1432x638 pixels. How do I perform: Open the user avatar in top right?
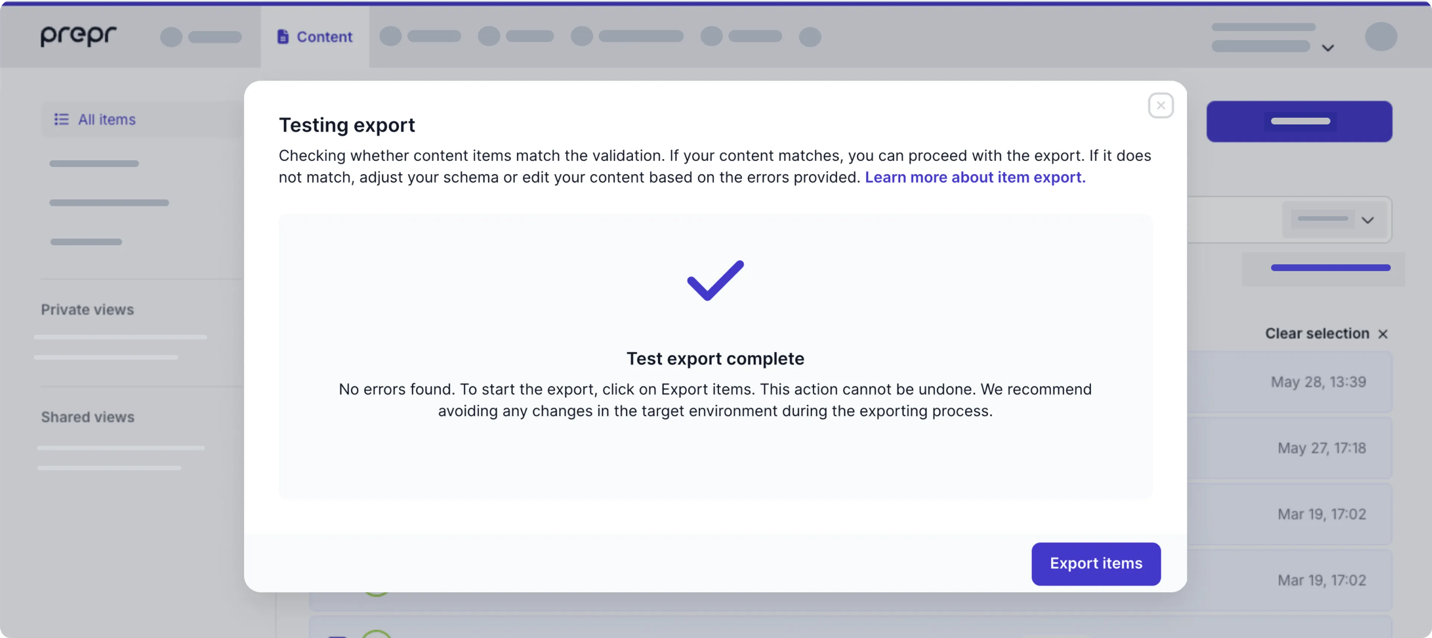click(1381, 37)
